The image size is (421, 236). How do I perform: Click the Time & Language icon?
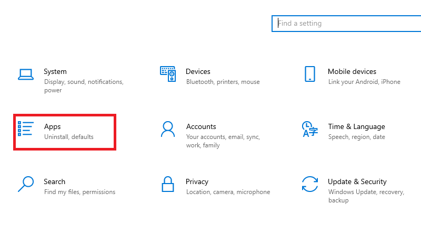[309, 129]
